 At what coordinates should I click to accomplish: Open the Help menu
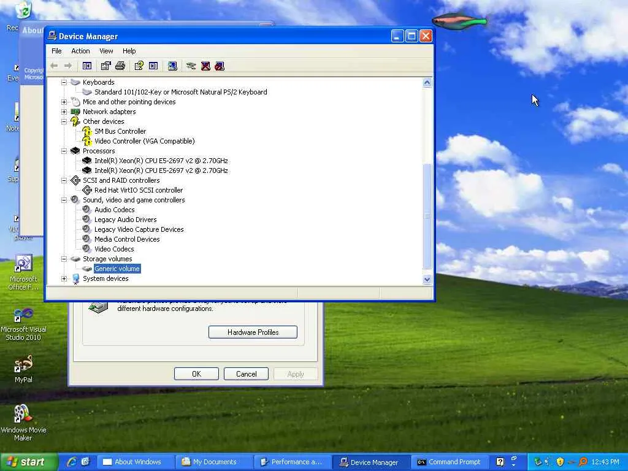(129, 51)
